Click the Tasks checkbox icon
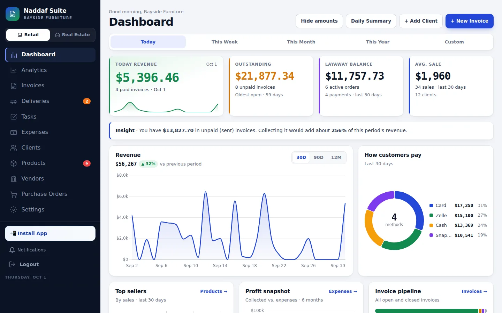Viewport: 502px width, 313px height. 14,117
